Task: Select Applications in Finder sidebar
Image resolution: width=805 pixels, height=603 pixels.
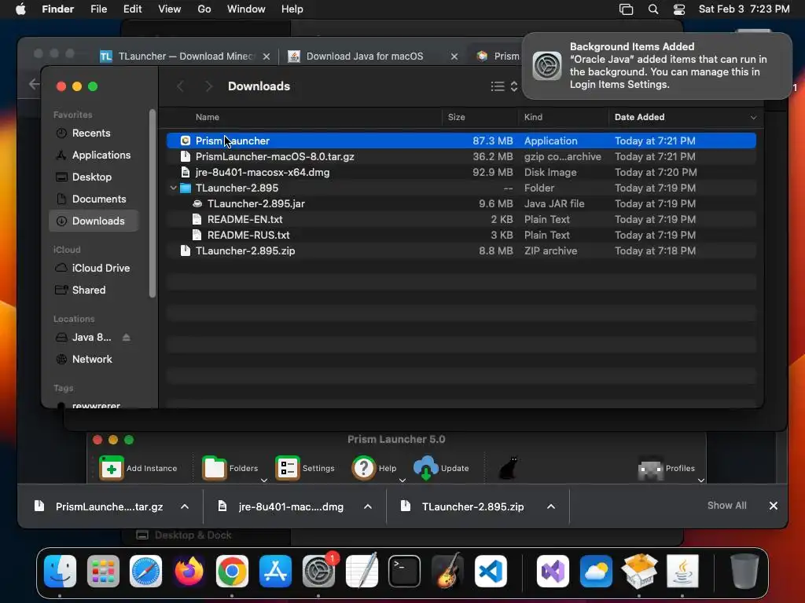Action: click(94, 155)
